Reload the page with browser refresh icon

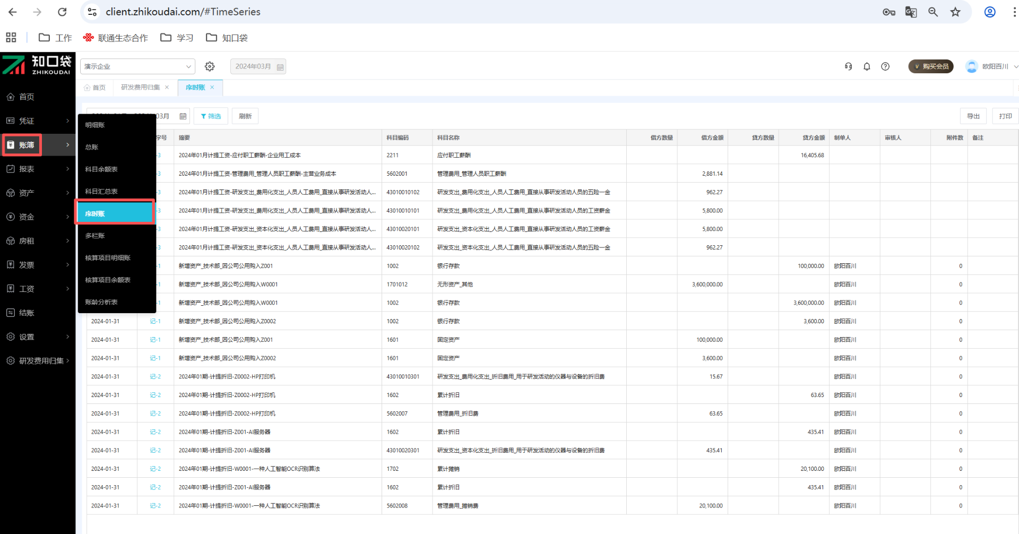tap(62, 12)
